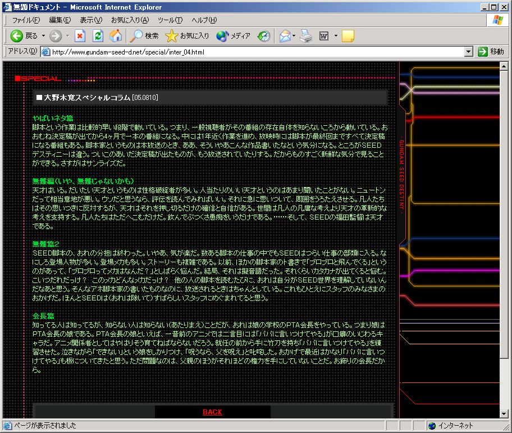Open the Forward history dropdown arrow
Screen dimensions: 512x433
(67, 36)
